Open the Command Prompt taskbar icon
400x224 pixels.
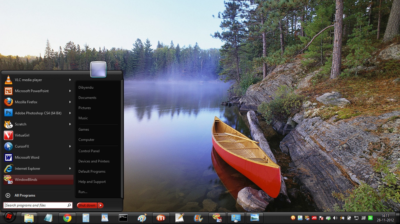tap(123, 218)
